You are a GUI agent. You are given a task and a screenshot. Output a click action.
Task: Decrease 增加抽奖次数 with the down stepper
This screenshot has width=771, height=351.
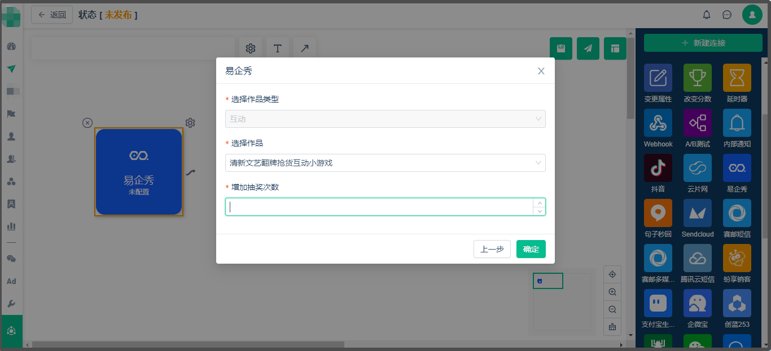coord(540,211)
